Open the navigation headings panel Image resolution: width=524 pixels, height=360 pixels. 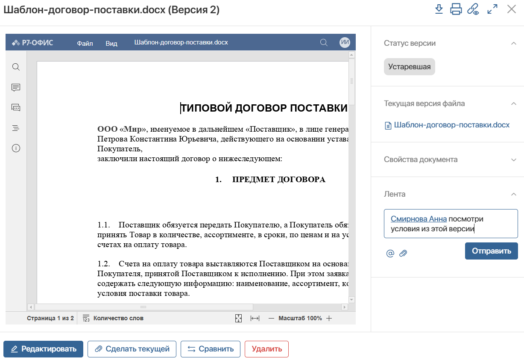(x=16, y=128)
